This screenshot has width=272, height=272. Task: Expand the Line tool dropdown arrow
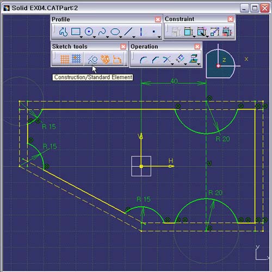[134, 37]
